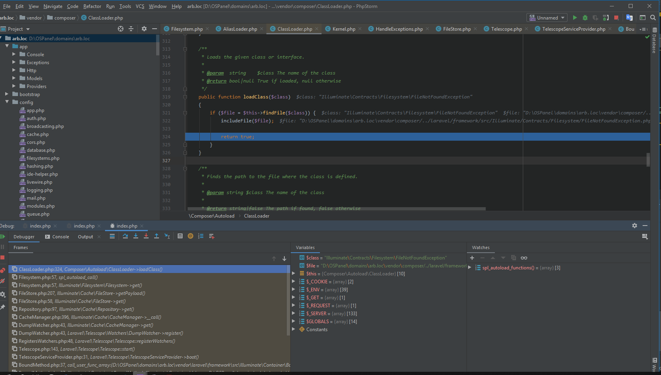Open database.php in the config folder
Image resolution: width=661 pixels, height=375 pixels.
point(41,150)
